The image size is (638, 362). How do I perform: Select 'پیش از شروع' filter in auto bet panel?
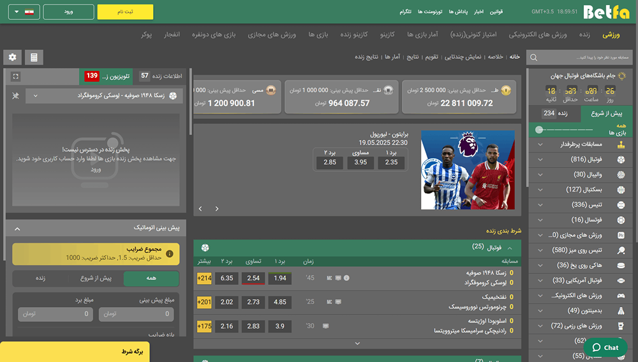point(96,278)
